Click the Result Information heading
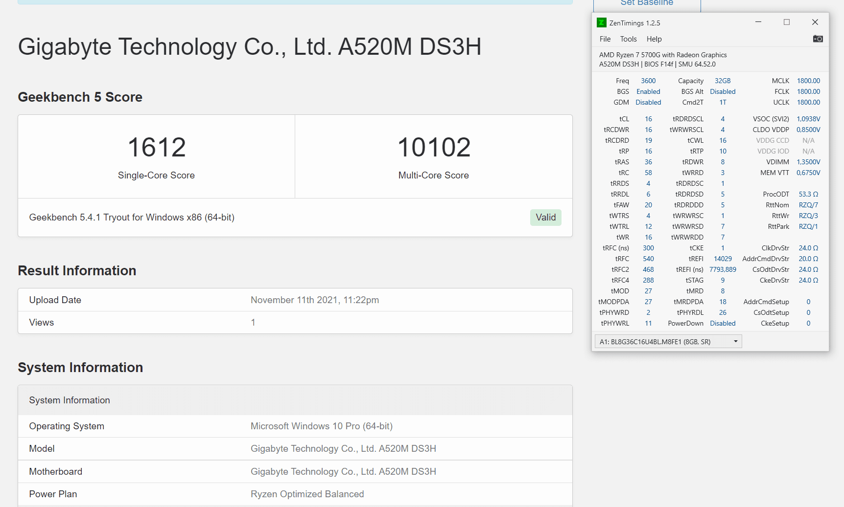 pyautogui.click(x=77, y=271)
